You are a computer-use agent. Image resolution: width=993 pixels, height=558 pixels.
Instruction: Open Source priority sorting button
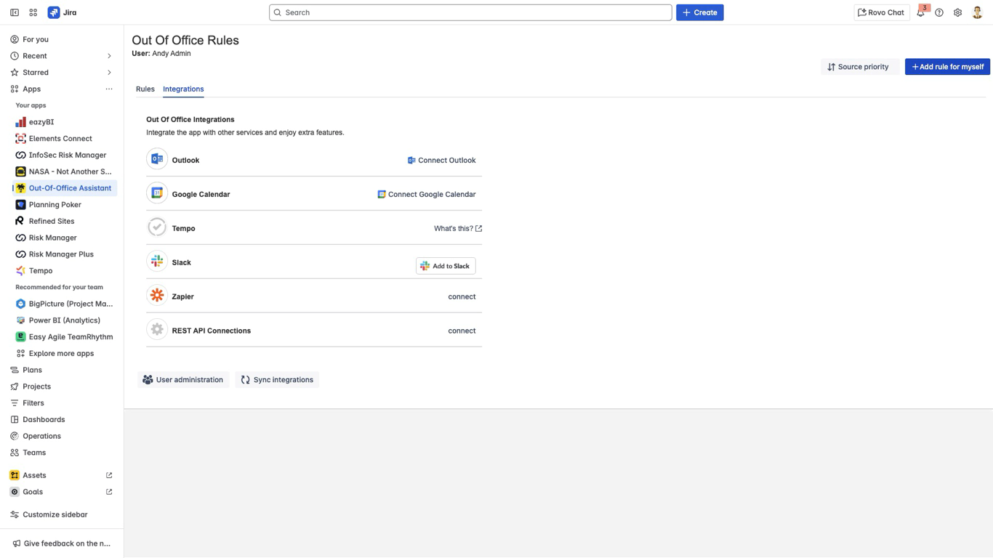[x=859, y=67]
